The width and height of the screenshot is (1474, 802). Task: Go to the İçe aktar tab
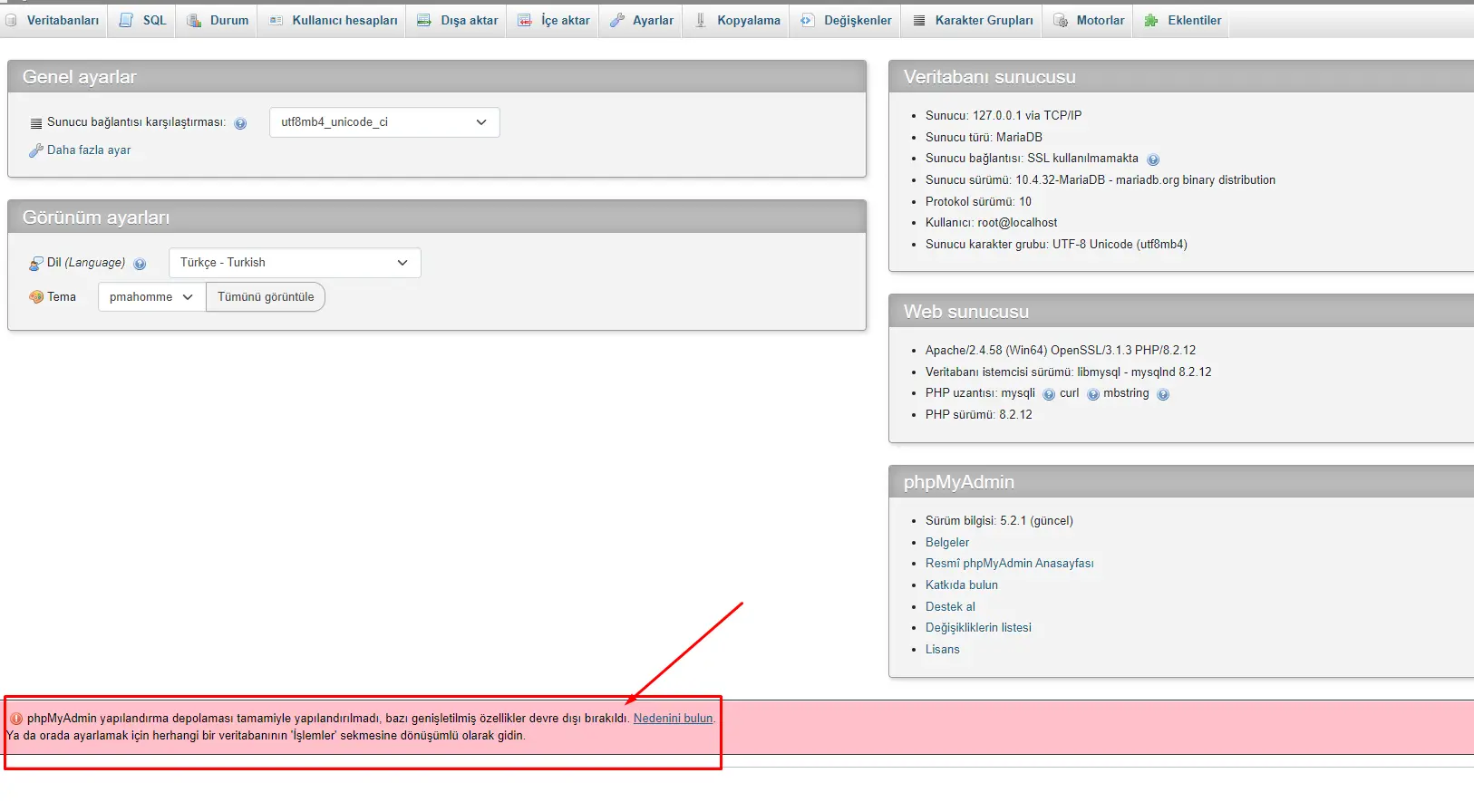click(x=553, y=20)
